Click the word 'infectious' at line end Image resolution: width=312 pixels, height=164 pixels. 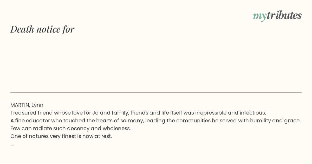(253, 113)
